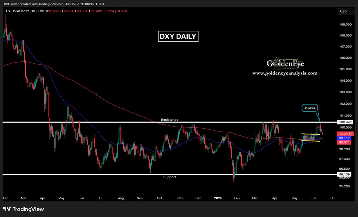Select the Engulfing callout label
Image resolution: width=358 pixels, height=217 pixels.
[309, 108]
